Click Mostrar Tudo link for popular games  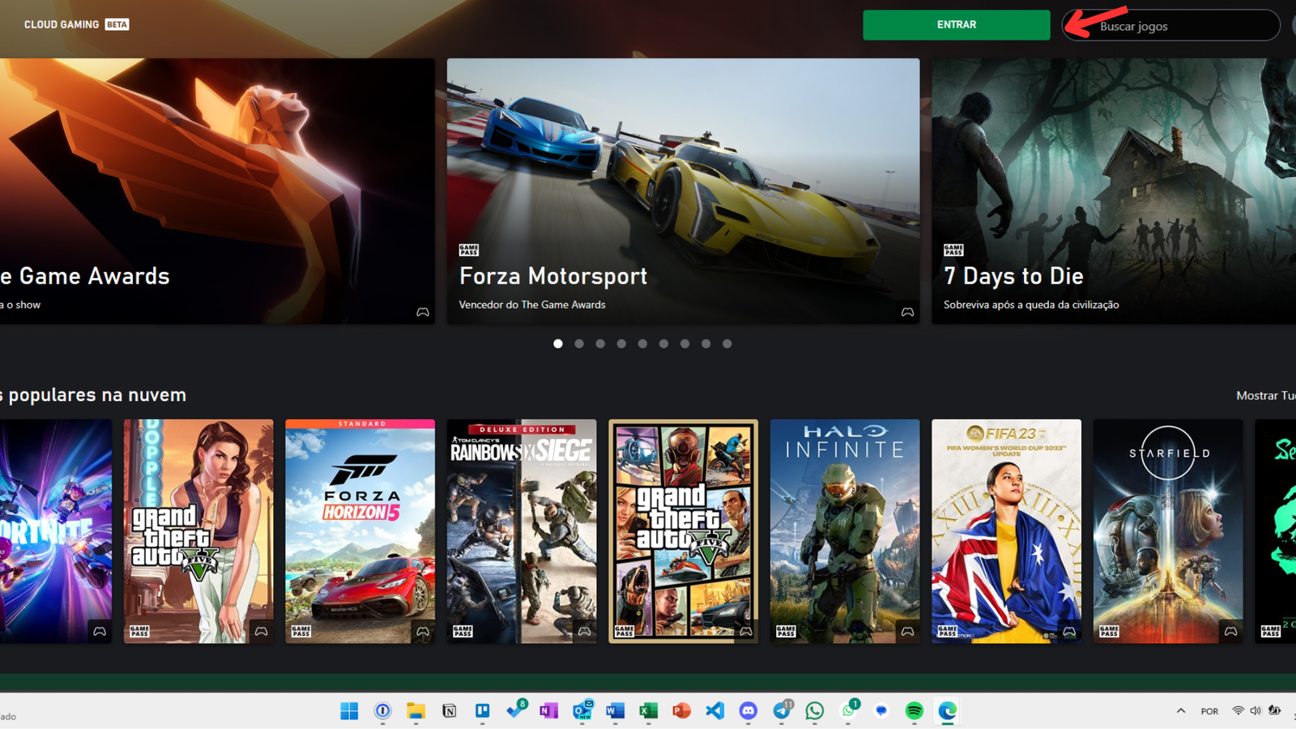tap(1265, 395)
